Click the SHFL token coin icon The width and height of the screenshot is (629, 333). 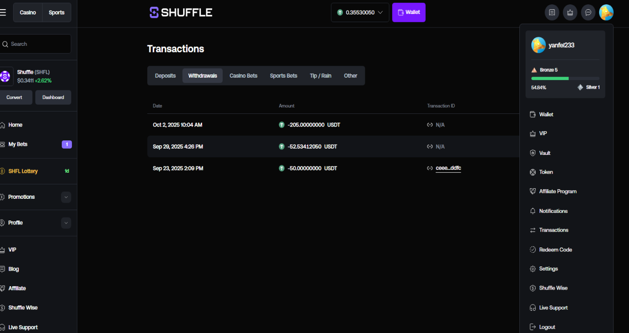point(5,76)
